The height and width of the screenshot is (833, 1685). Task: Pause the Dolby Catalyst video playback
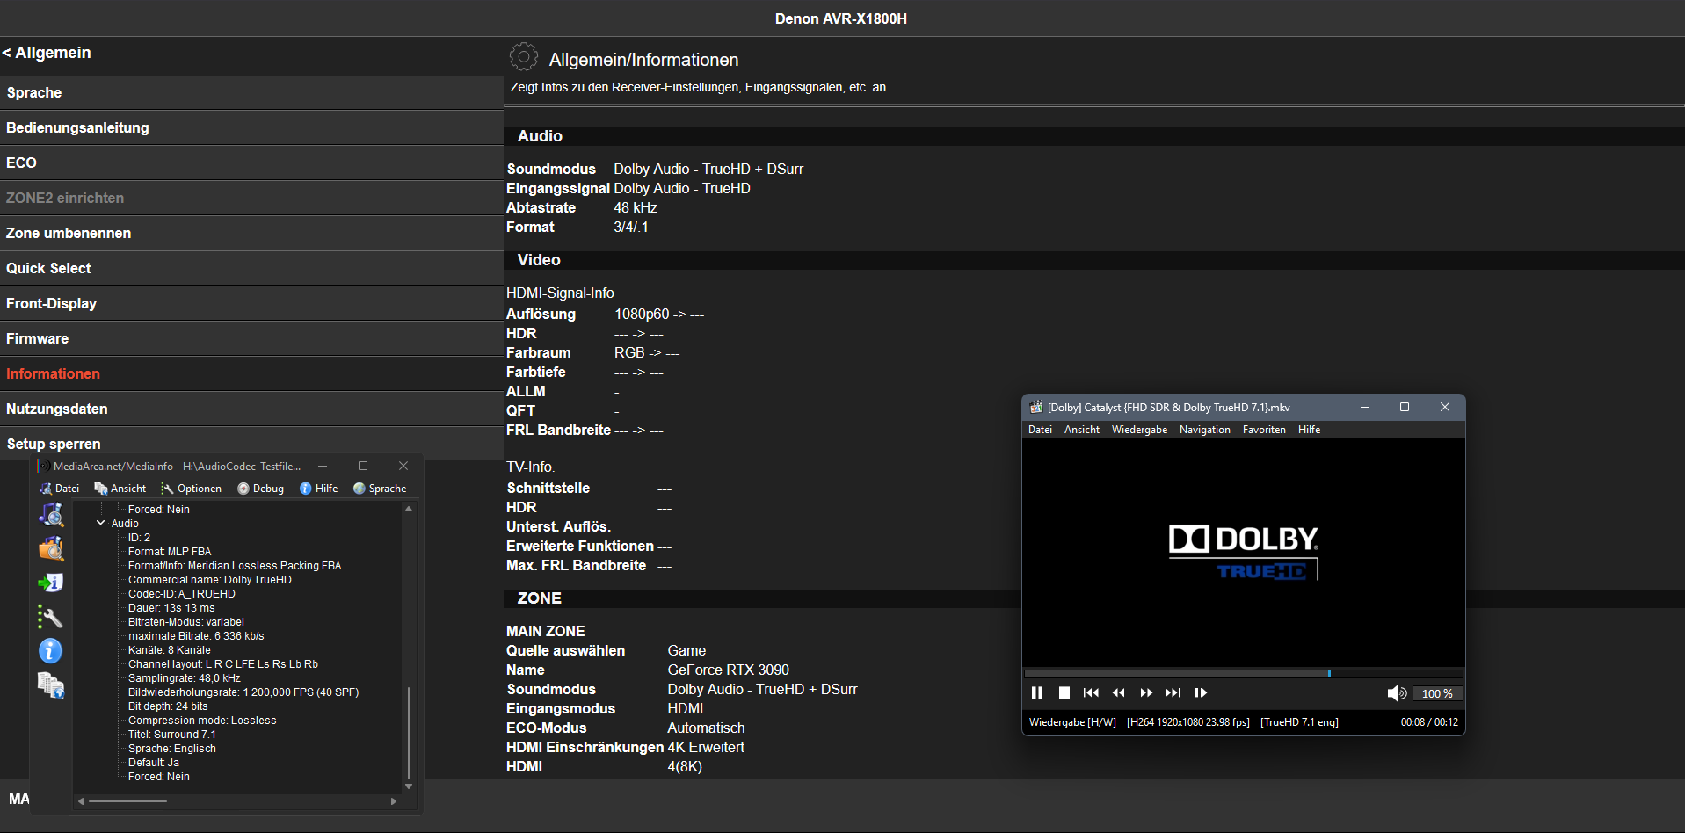point(1037,692)
